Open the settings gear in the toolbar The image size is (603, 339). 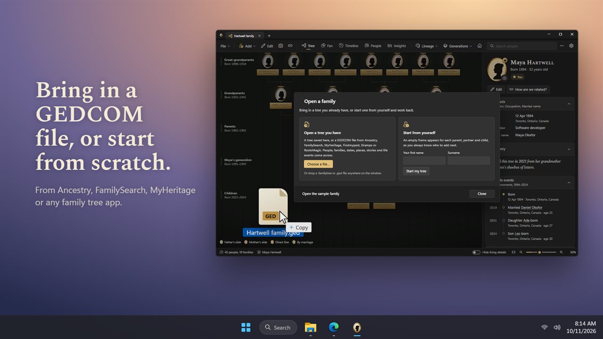tap(571, 46)
